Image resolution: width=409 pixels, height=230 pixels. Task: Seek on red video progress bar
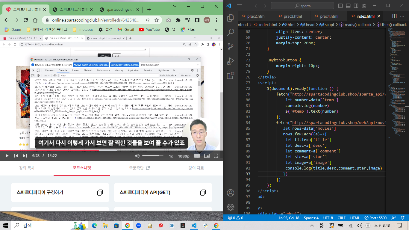[x=112, y=150]
